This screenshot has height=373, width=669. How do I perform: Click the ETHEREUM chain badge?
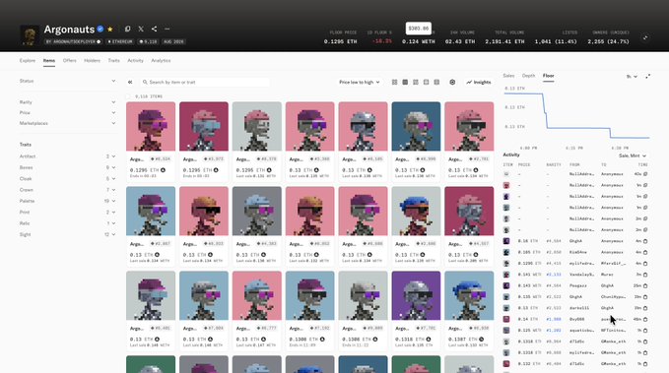click(120, 41)
